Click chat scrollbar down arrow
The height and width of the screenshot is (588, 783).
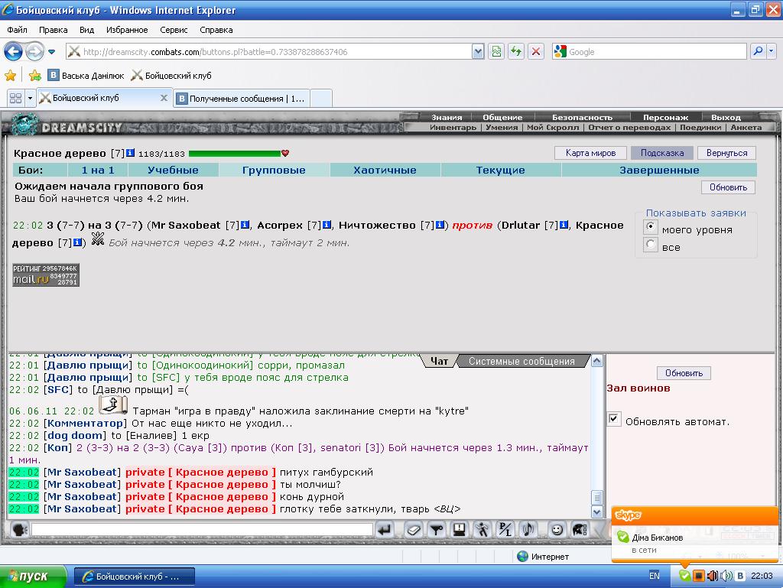click(596, 512)
